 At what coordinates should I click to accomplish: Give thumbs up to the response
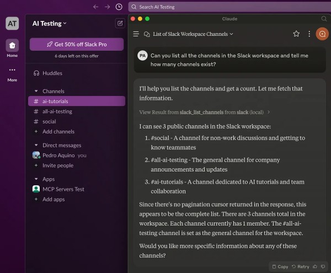point(315,267)
